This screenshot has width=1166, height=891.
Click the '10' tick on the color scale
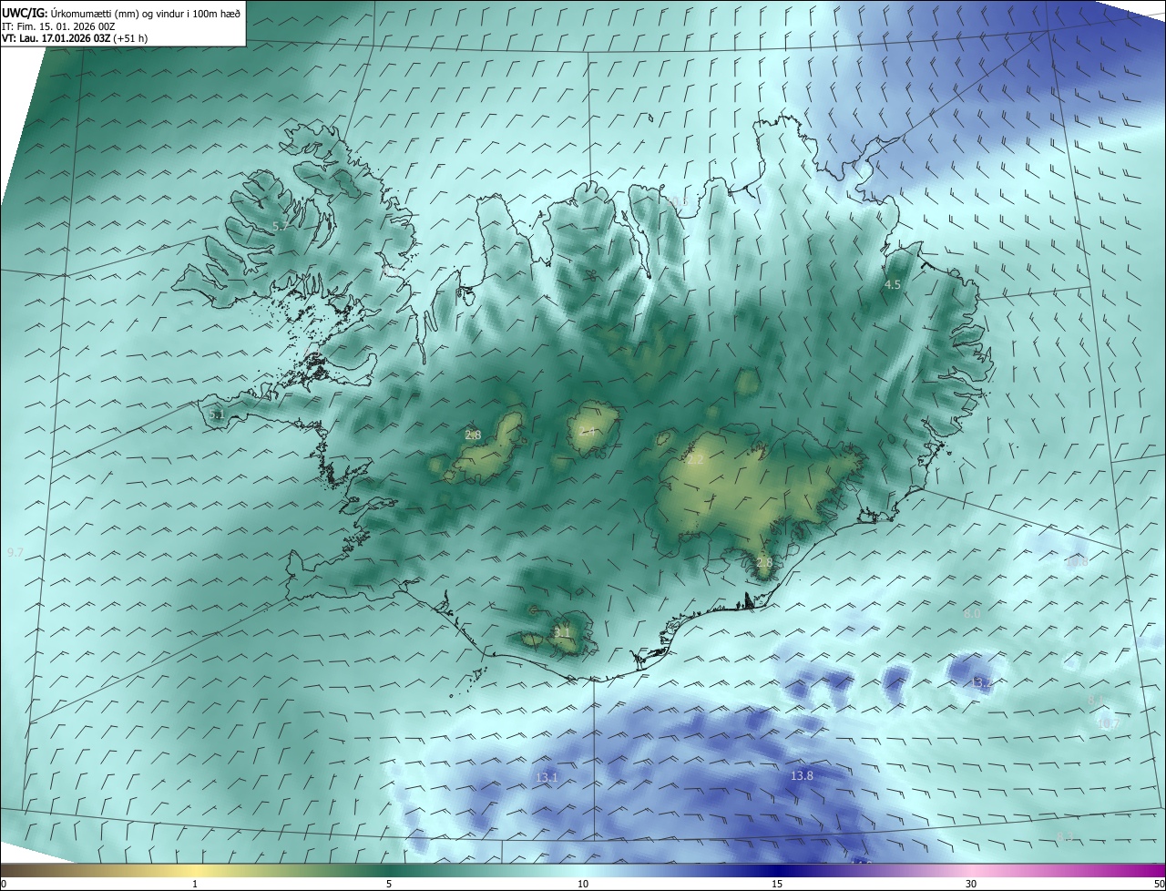[583, 884]
